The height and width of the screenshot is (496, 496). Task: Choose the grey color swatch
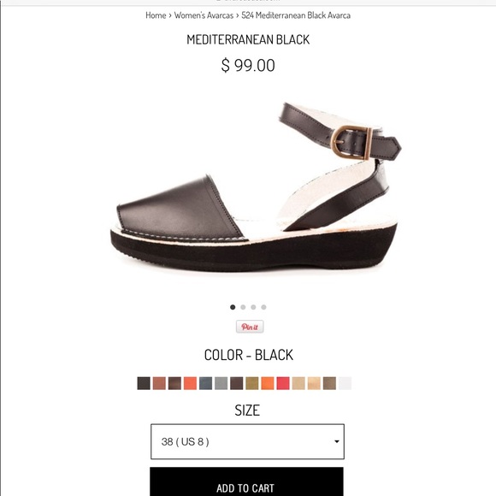coord(221,383)
